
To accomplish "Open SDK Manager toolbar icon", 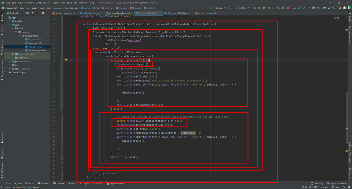I will pos(334,8).
